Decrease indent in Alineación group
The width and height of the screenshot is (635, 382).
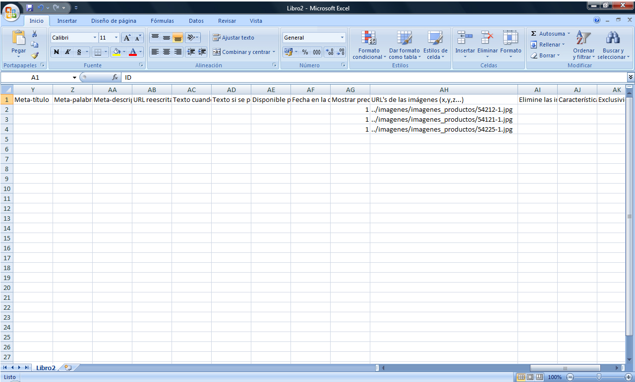191,52
